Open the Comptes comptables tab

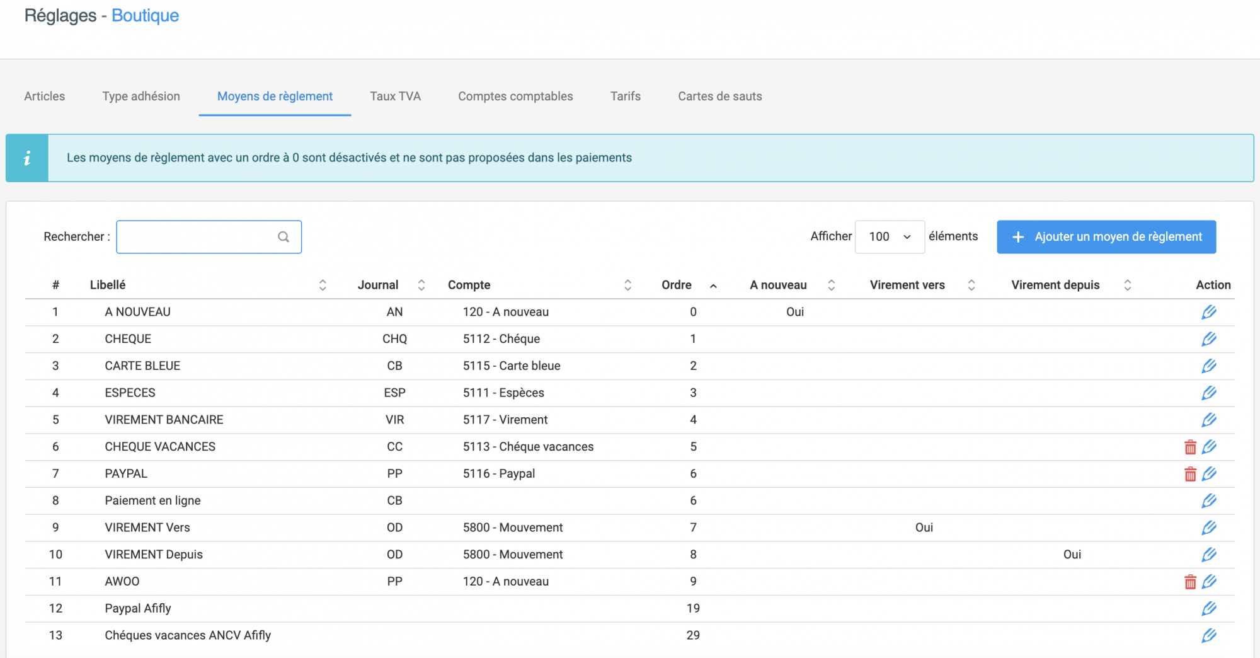pos(515,96)
